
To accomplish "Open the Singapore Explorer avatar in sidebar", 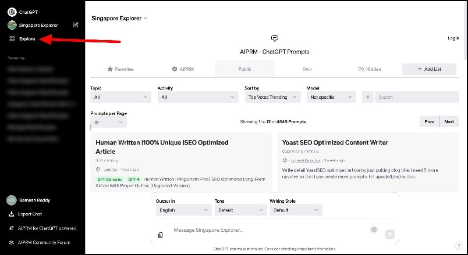I will click(12, 25).
